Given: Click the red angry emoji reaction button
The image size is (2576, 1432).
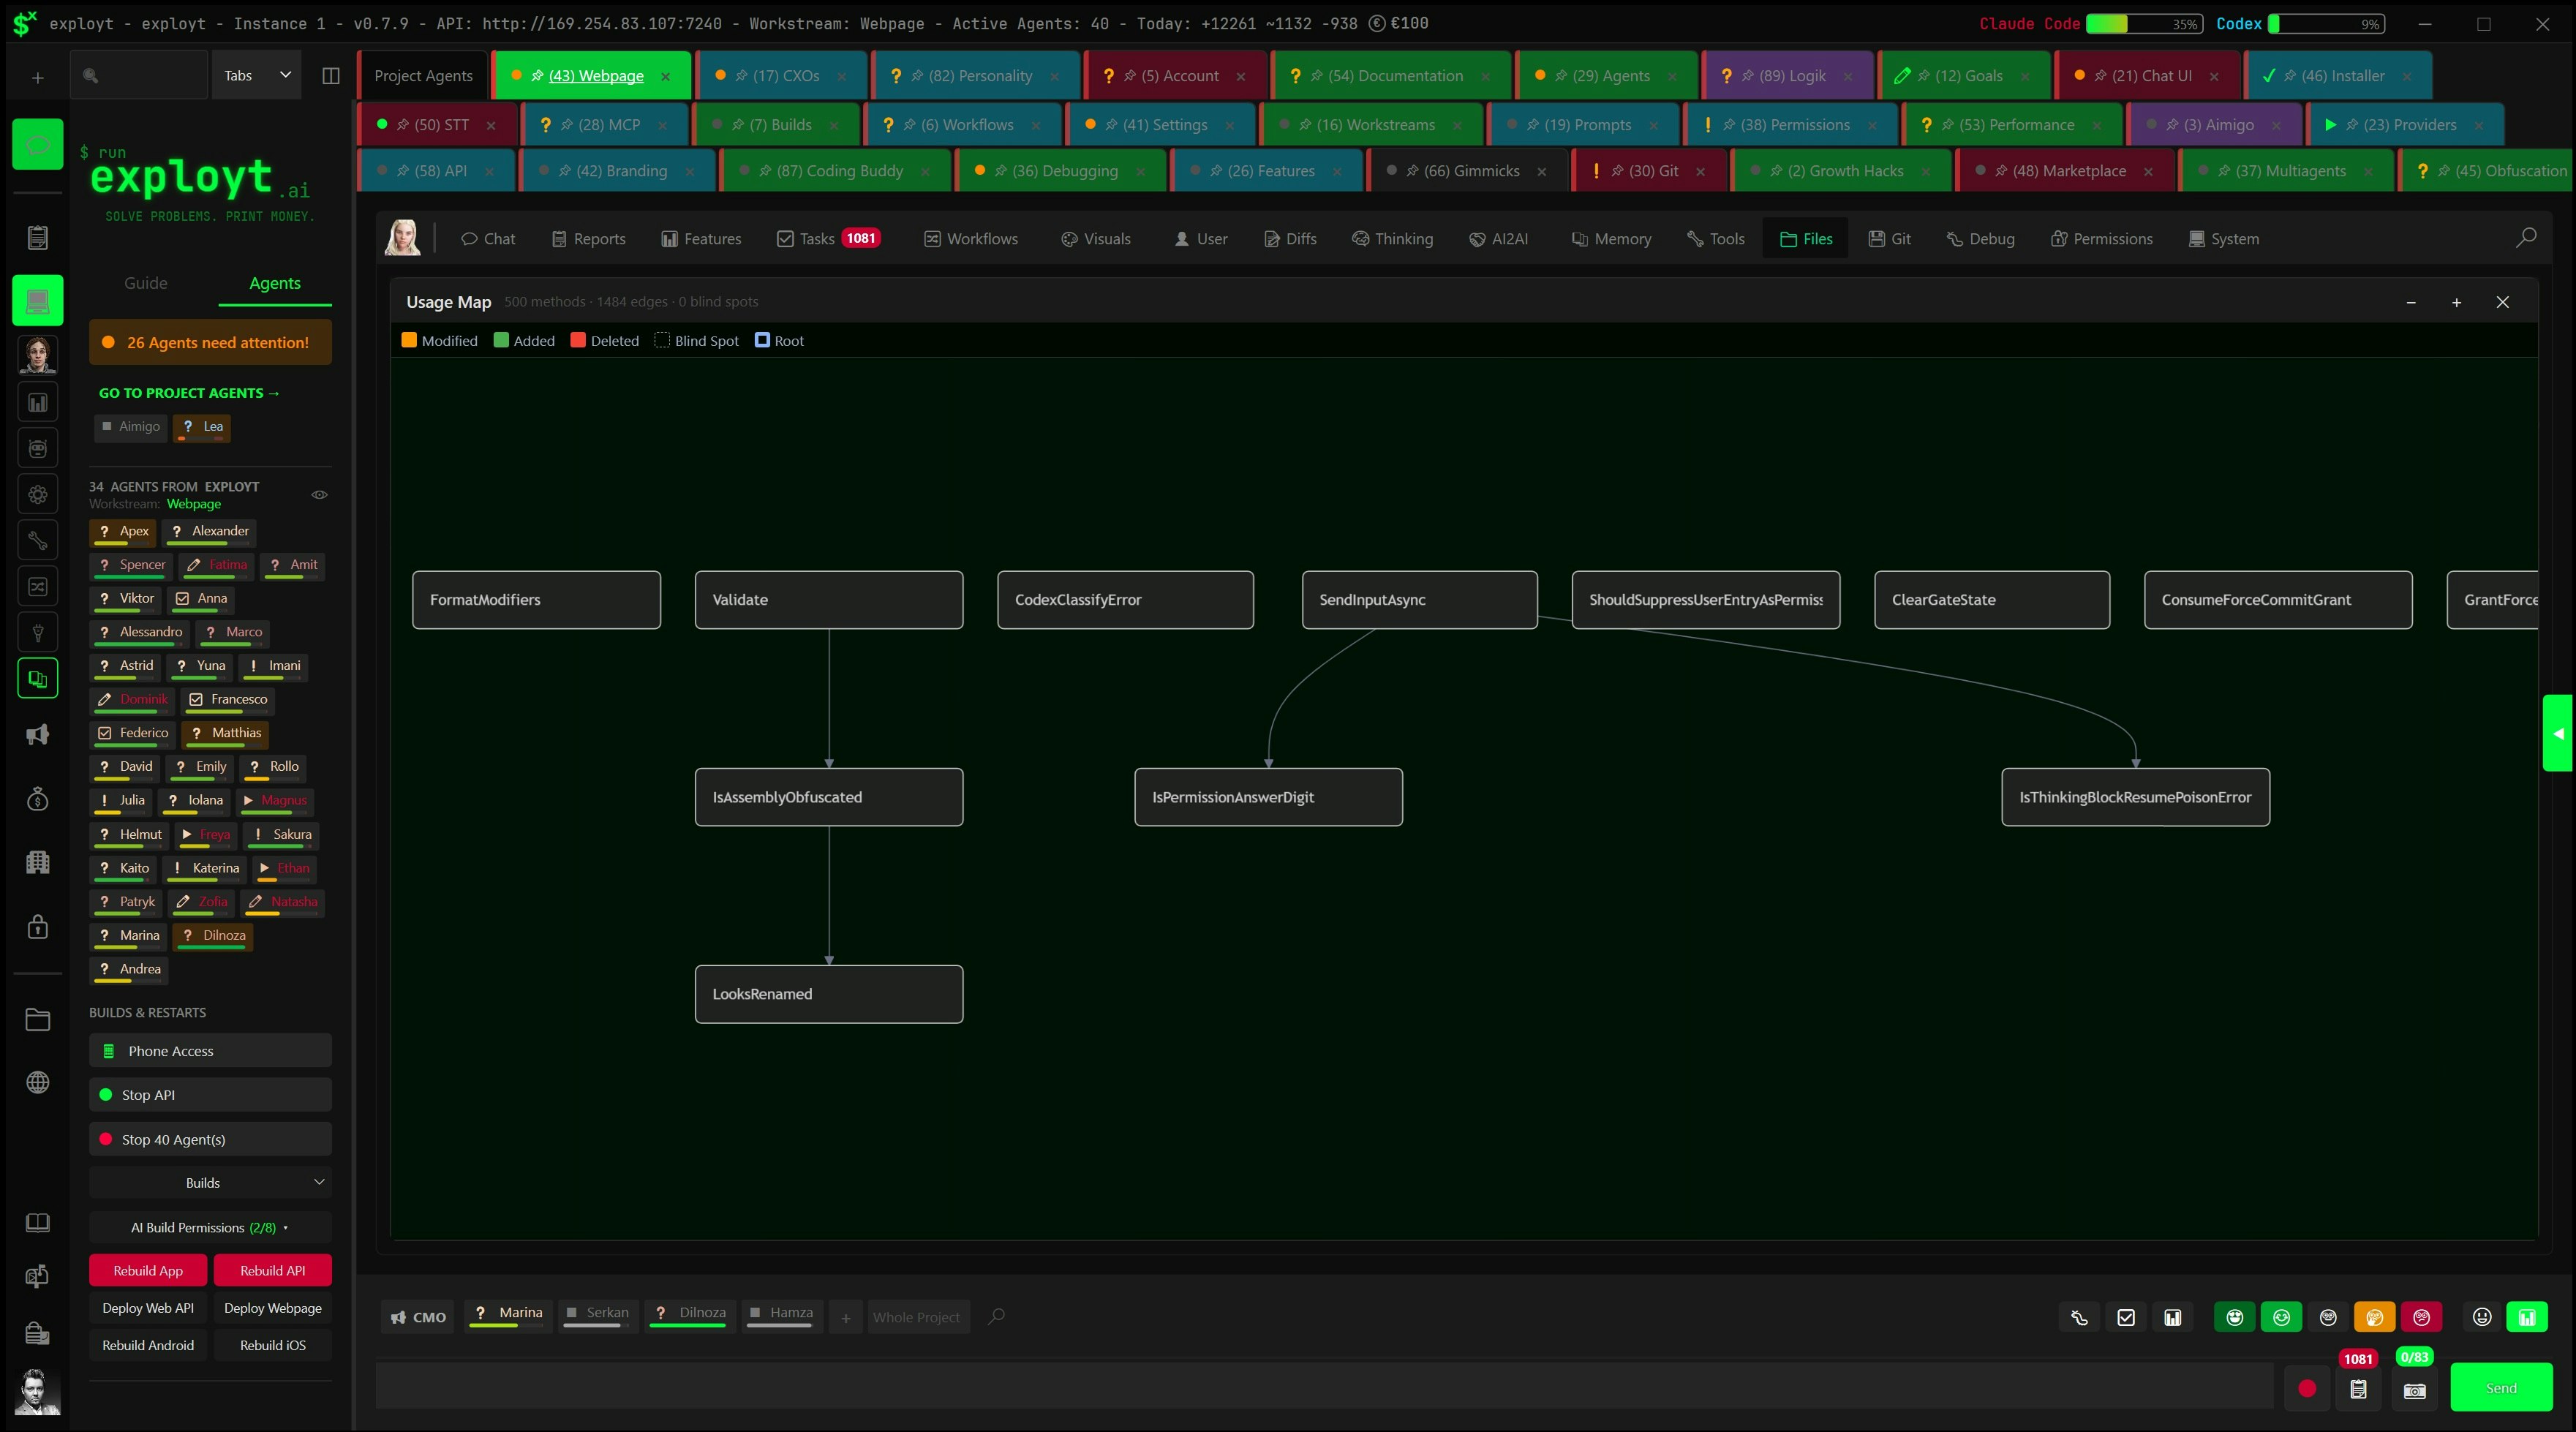Looking at the screenshot, I should [x=2422, y=1317].
